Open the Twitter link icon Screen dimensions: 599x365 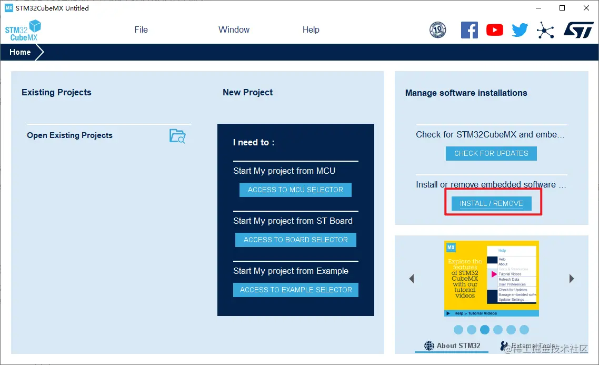(520, 30)
